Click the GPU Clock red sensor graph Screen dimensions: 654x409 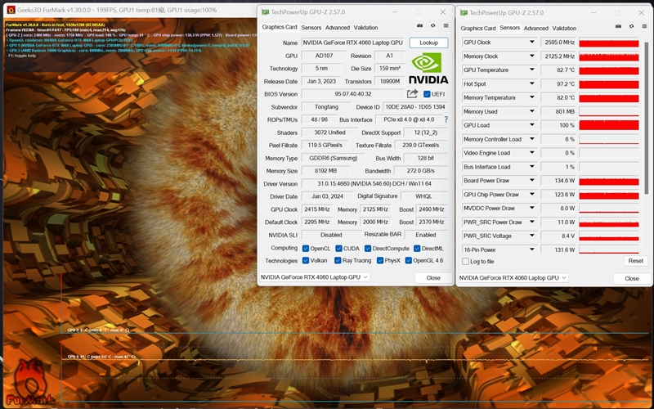[609, 43]
